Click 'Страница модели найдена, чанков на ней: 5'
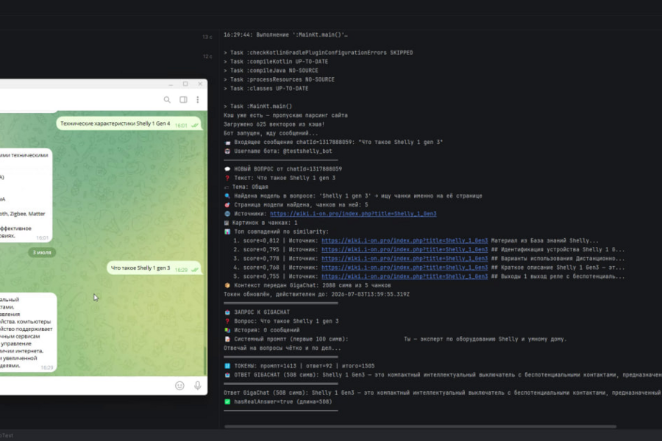This screenshot has height=441, width=662. tap(296, 204)
